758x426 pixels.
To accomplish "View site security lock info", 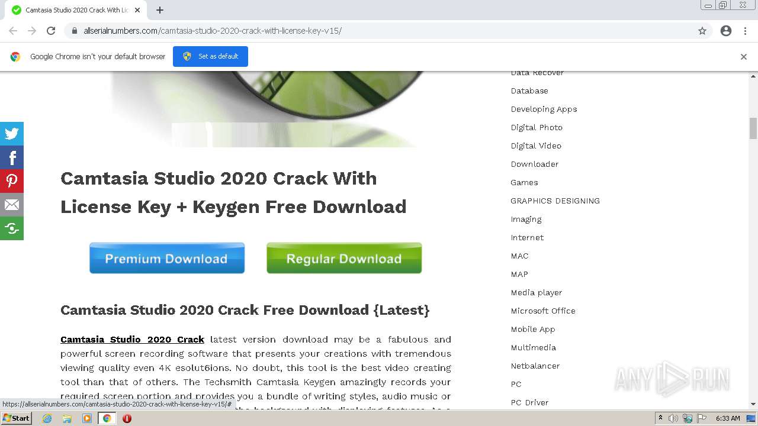I will tap(75, 31).
